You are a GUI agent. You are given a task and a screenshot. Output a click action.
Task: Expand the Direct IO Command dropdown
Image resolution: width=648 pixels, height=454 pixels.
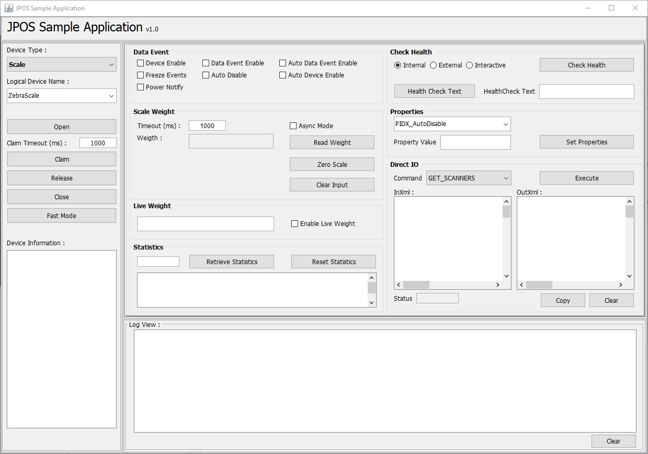pyautogui.click(x=469, y=178)
